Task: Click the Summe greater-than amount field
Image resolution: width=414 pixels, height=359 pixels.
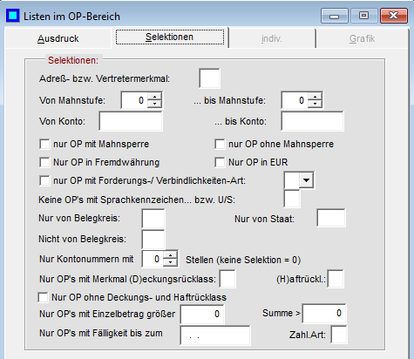Action: click(324, 314)
